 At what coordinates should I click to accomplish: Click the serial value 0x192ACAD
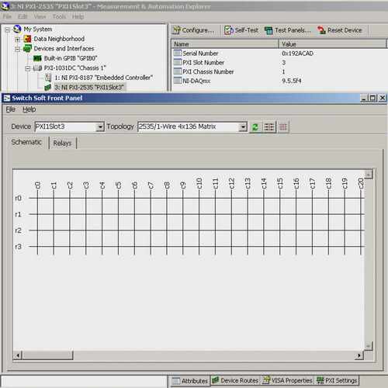[297, 54]
